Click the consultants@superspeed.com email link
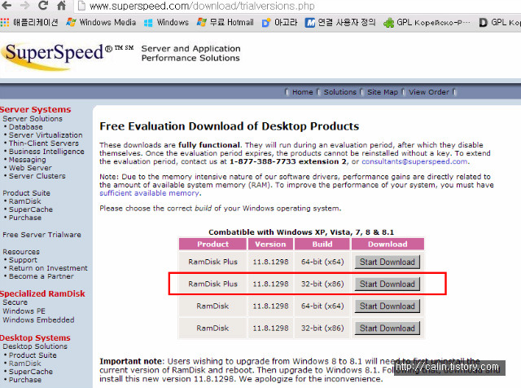Image resolution: width=521 pixels, height=388 pixels. click(414, 161)
